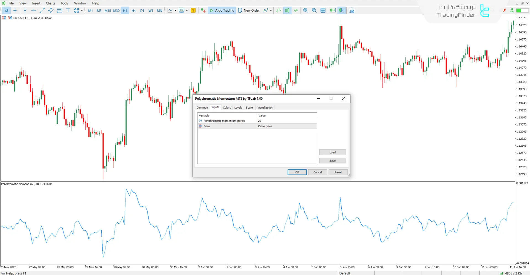Viewport: 530px width, 275px height.
Task: Open the Charts menu
Action: tap(50, 3)
